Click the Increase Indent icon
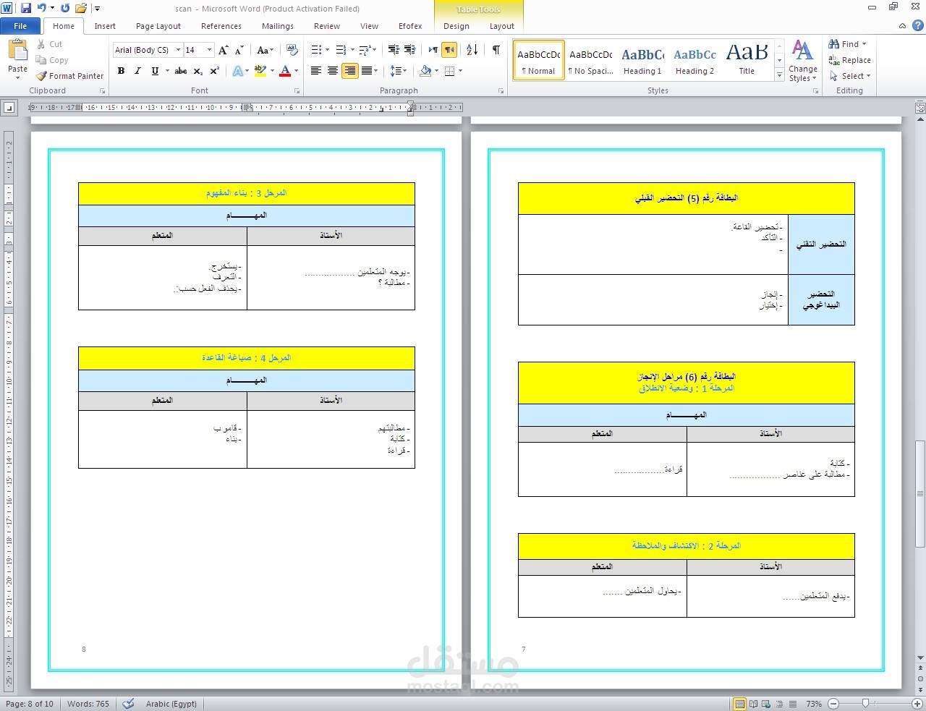The width and height of the screenshot is (926, 711). point(409,50)
